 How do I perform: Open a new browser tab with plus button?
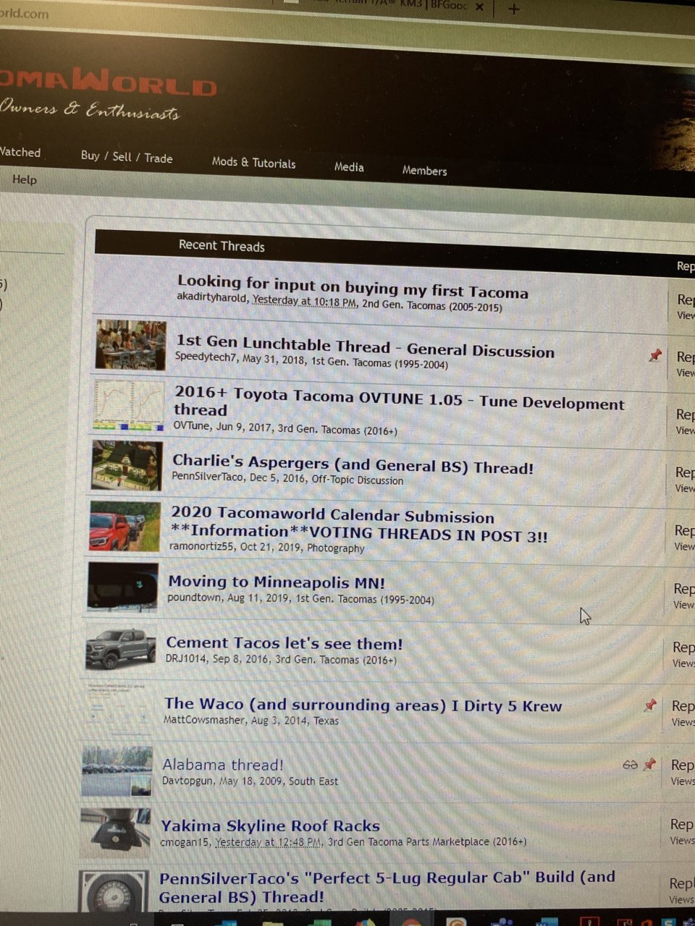(514, 9)
